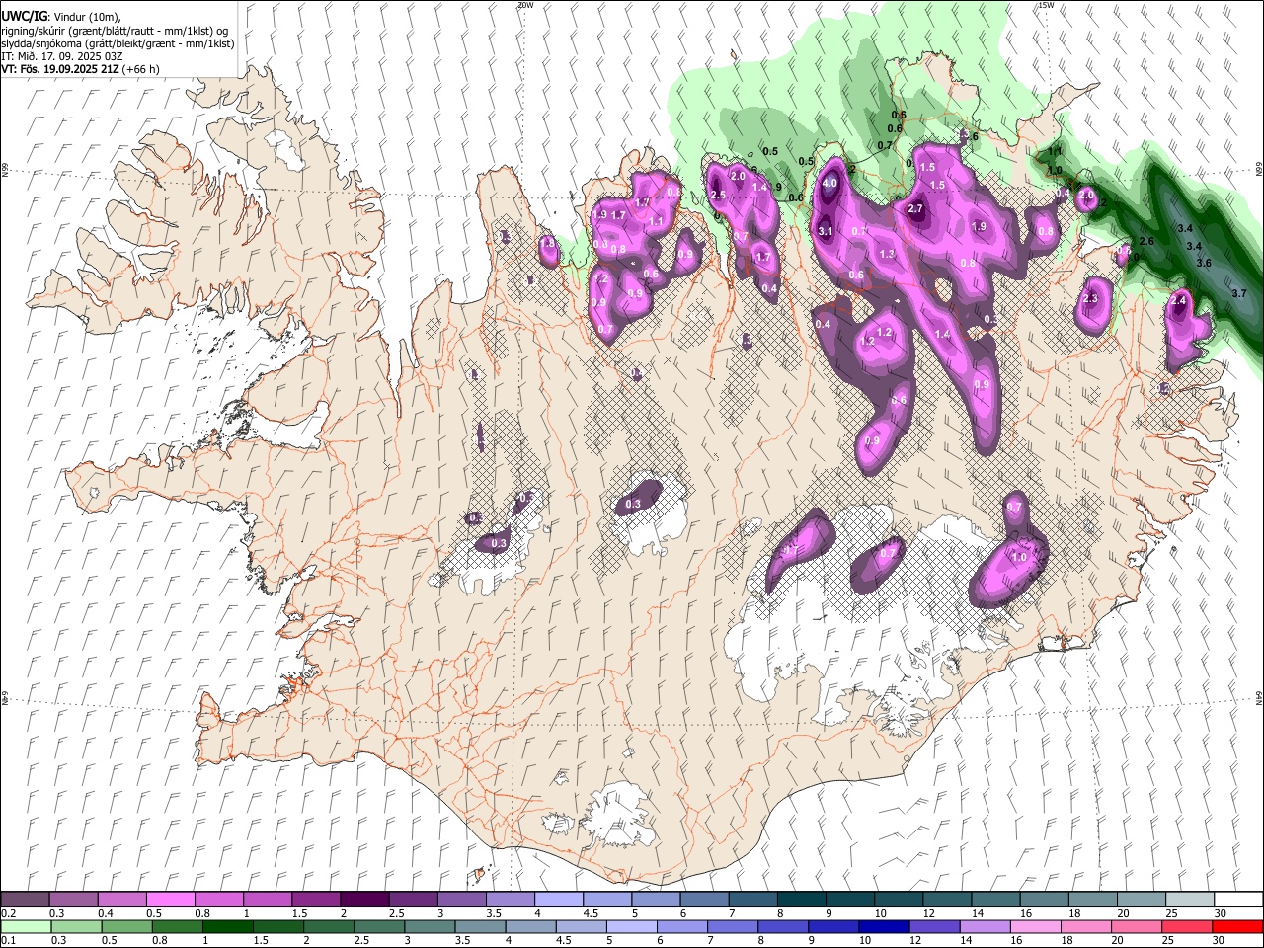Select the light pink rain swatch between 16 and 18

(x=1036, y=926)
